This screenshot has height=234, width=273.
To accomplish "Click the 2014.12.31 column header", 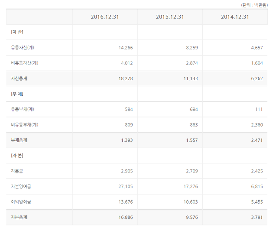I will click(235, 17).
